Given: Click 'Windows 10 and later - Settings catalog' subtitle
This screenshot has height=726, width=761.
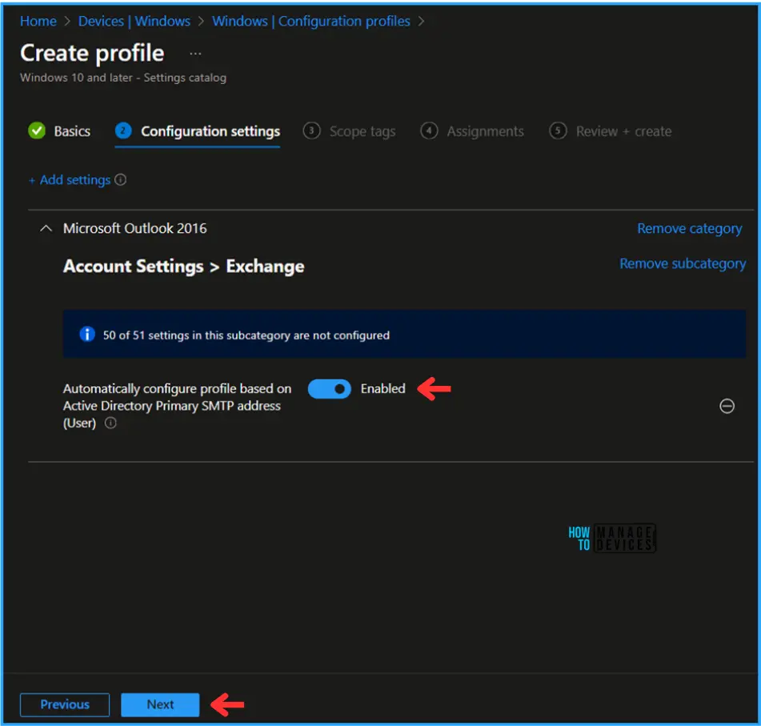Looking at the screenshot, I should [x=123, y=78].
